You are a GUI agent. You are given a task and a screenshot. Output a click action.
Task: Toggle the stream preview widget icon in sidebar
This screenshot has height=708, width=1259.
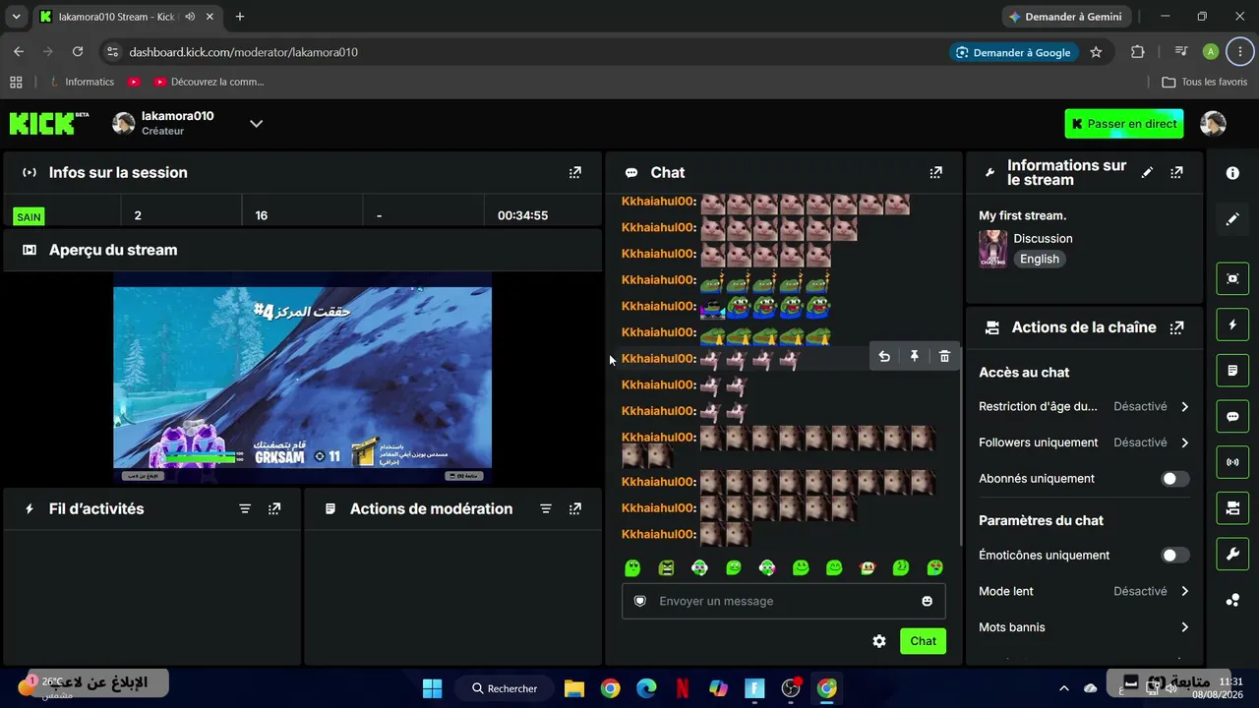pyautogui.click(x=1232, y=278)
